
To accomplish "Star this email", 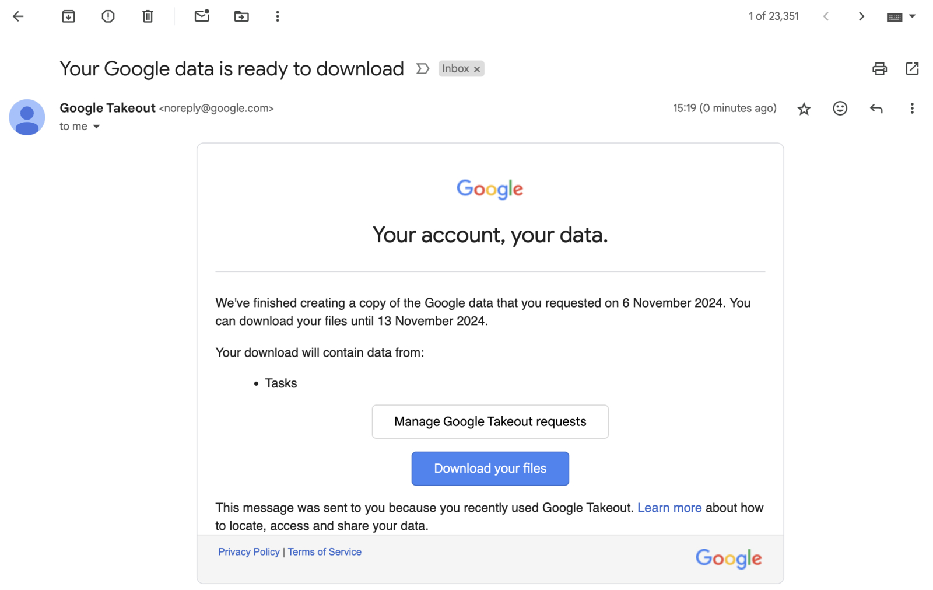I will (x=804, y=108).
